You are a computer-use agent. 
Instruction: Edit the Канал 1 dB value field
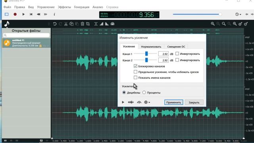pos(163,54)
